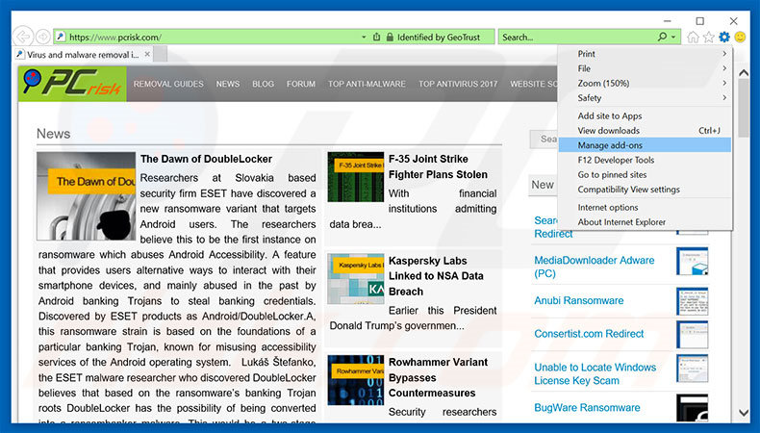Click the PCrisk logo
Viewport: 760px width, 433px height.
73,84
